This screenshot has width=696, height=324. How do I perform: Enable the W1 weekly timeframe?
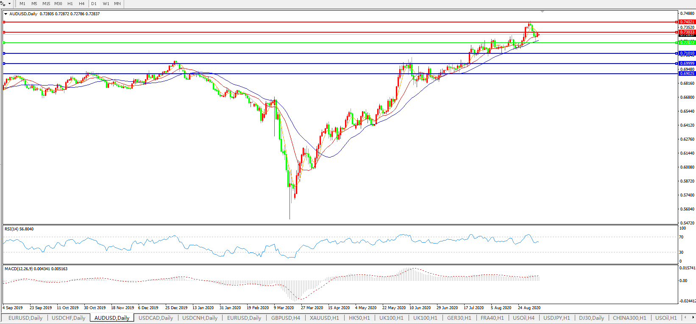click(x=106, y=3)
